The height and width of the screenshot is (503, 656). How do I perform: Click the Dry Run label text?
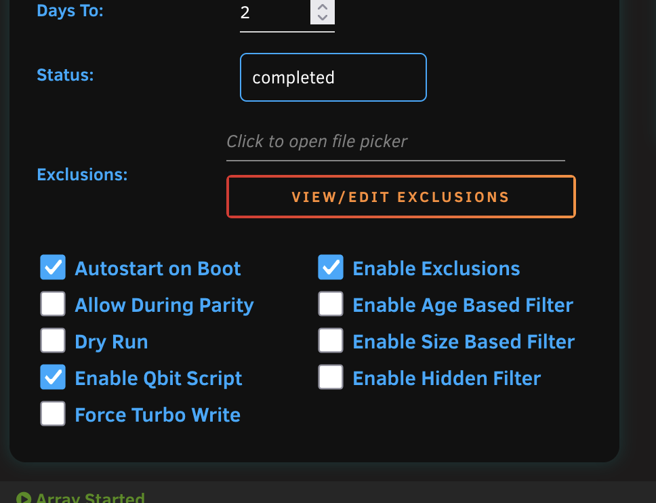point(111,342)
